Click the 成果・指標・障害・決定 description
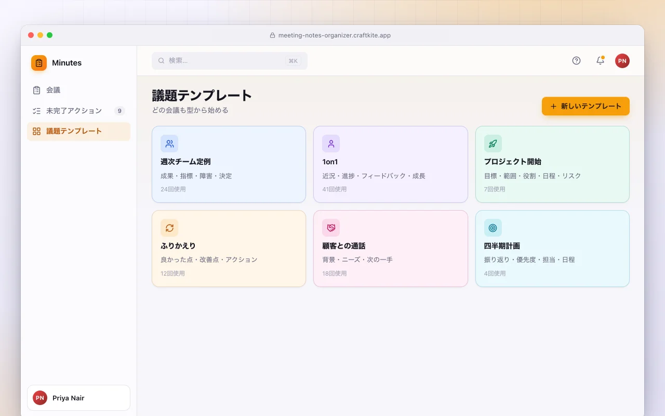Viewport: 665px width, 416px height. [196, 176]
